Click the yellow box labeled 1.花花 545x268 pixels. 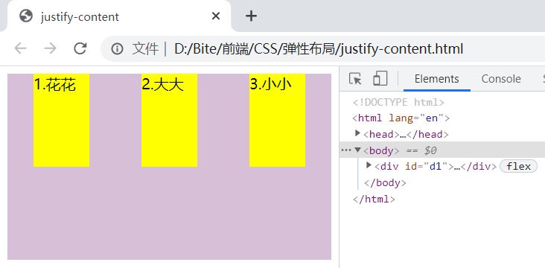point(62,120)
